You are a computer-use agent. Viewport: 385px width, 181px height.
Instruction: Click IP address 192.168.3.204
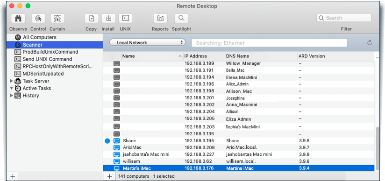[200, 111]
